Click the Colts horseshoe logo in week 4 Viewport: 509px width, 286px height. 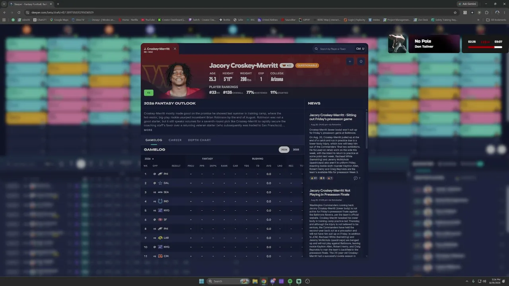(x=160, y=201)
